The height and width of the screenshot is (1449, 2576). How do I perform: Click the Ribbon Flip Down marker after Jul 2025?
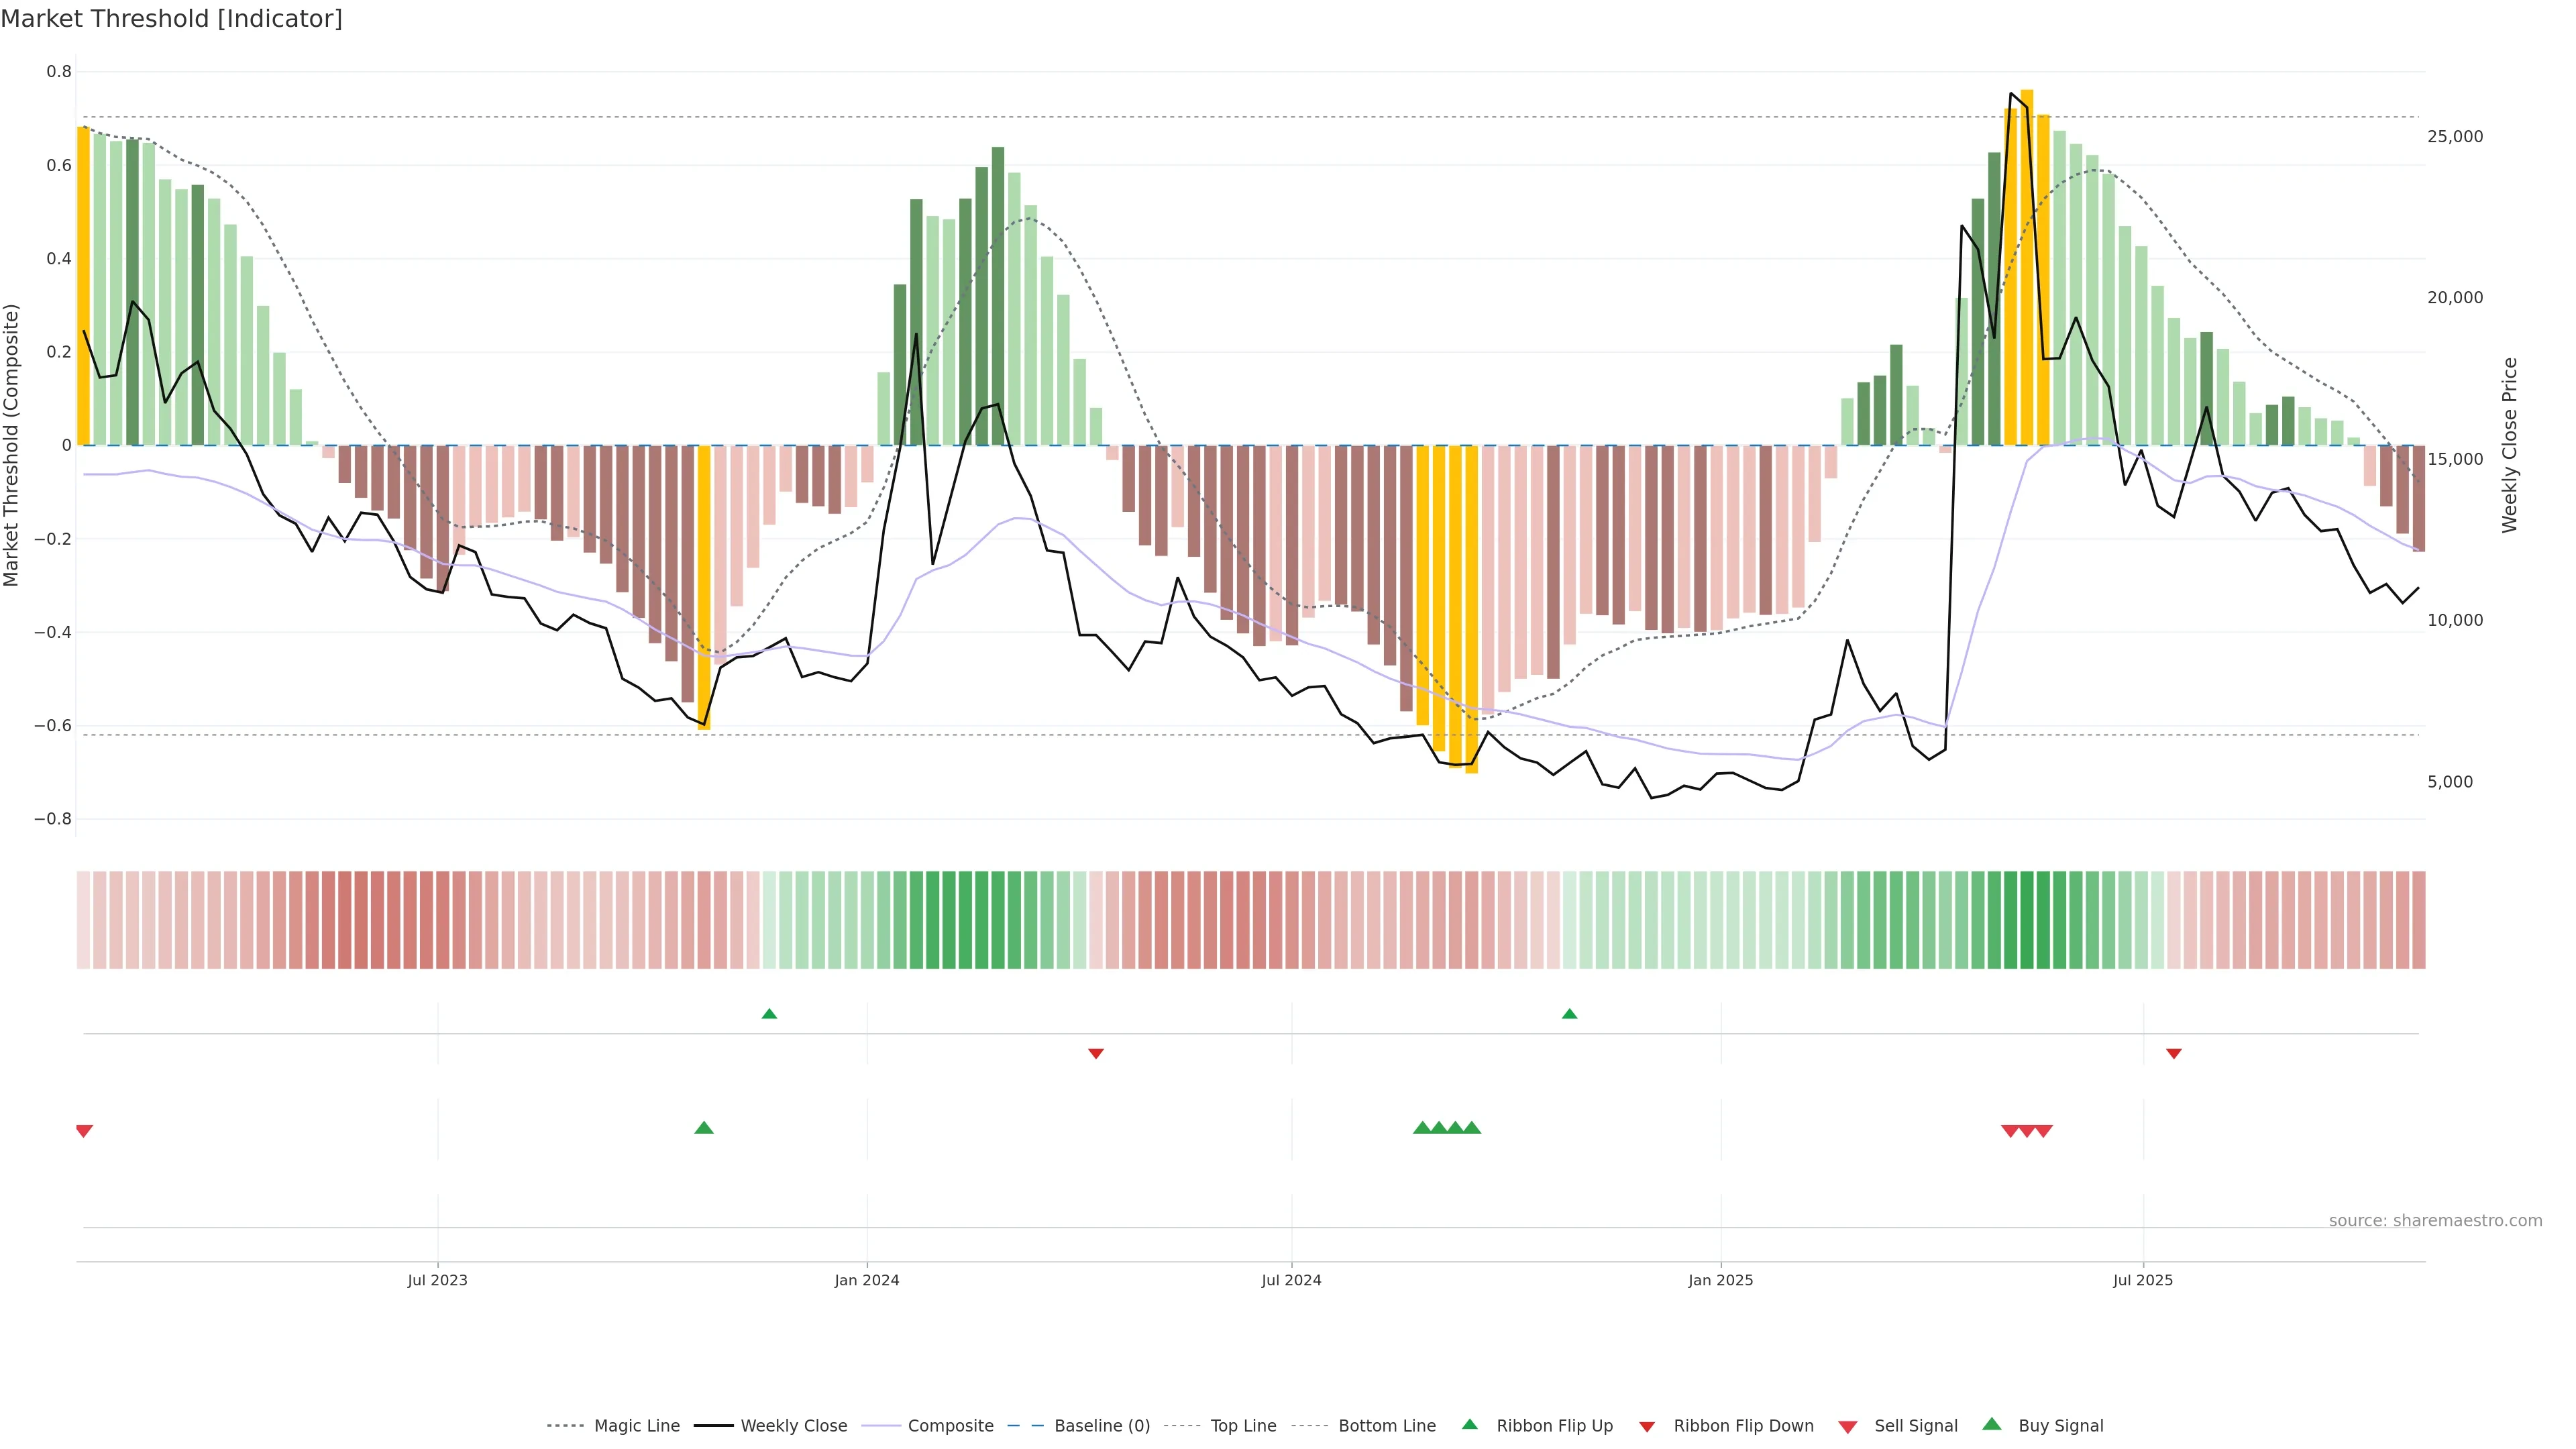click(2174, 1053)
